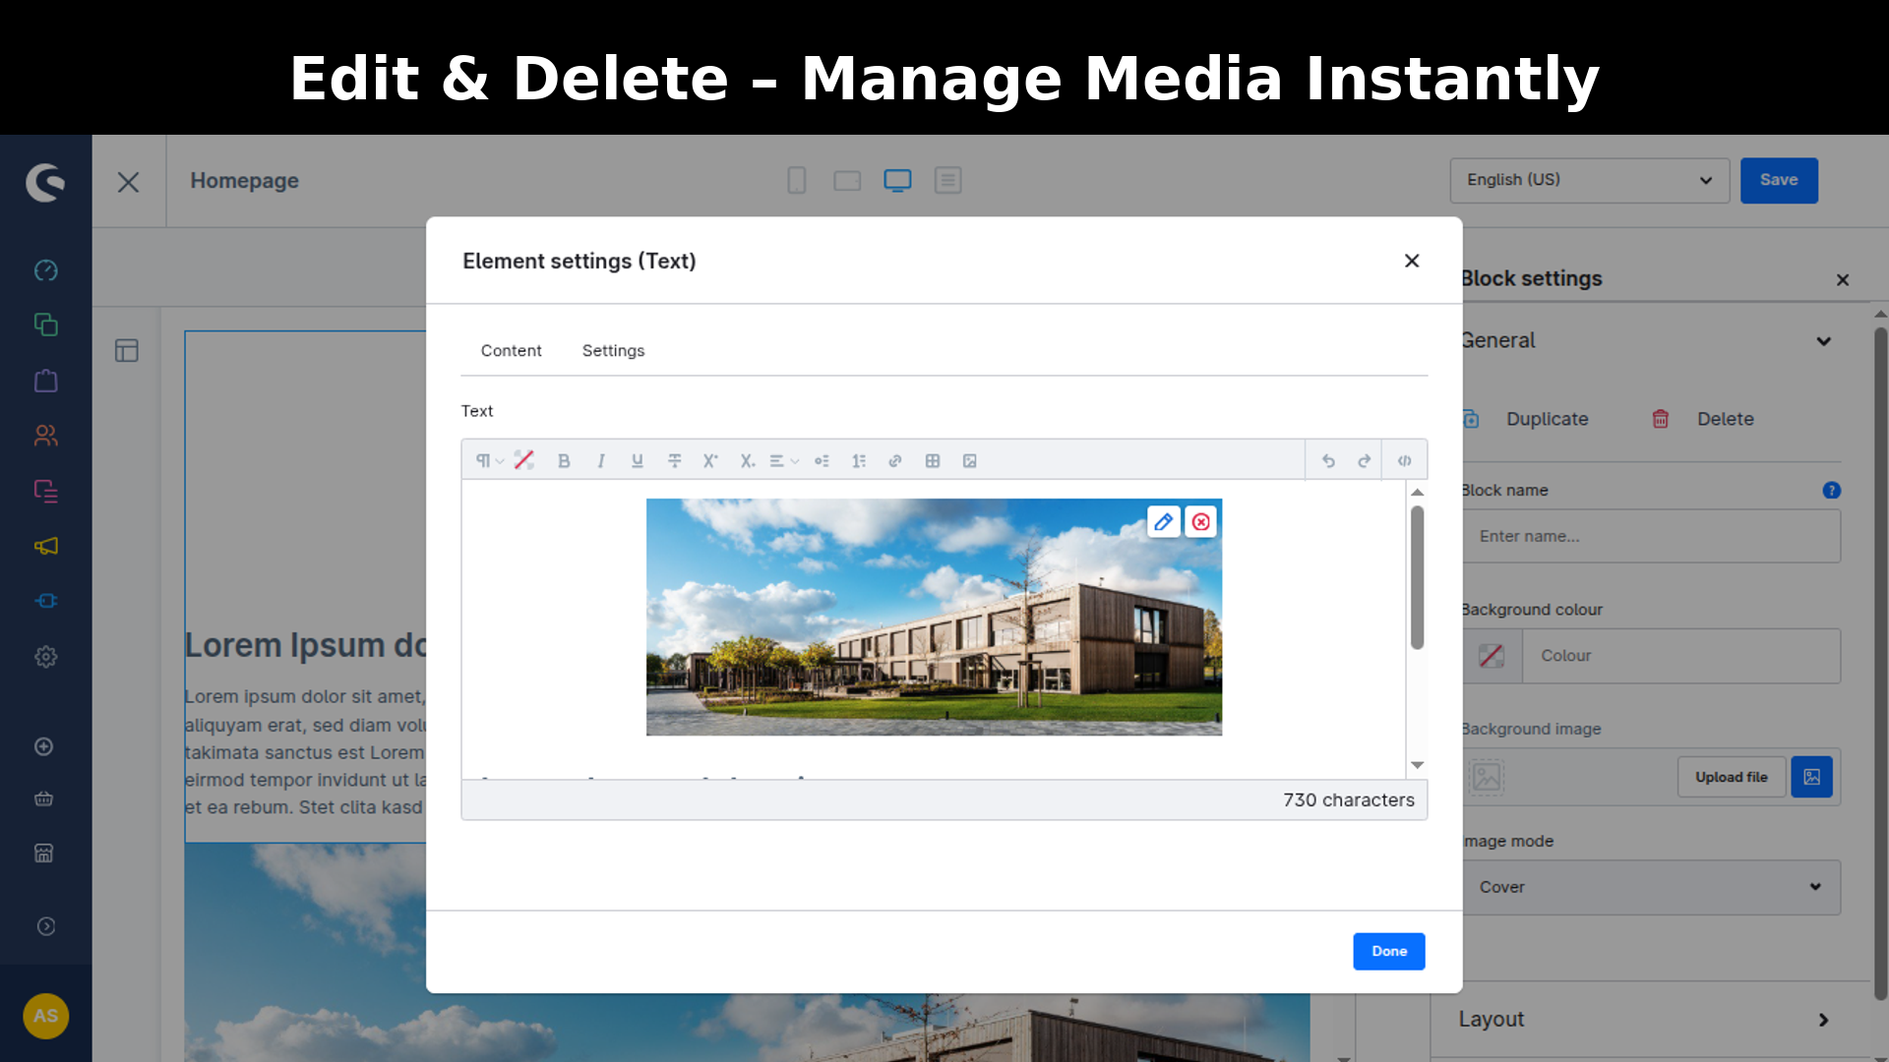
Task: Click the Shopware logo
Action: (x=45, y=182)
